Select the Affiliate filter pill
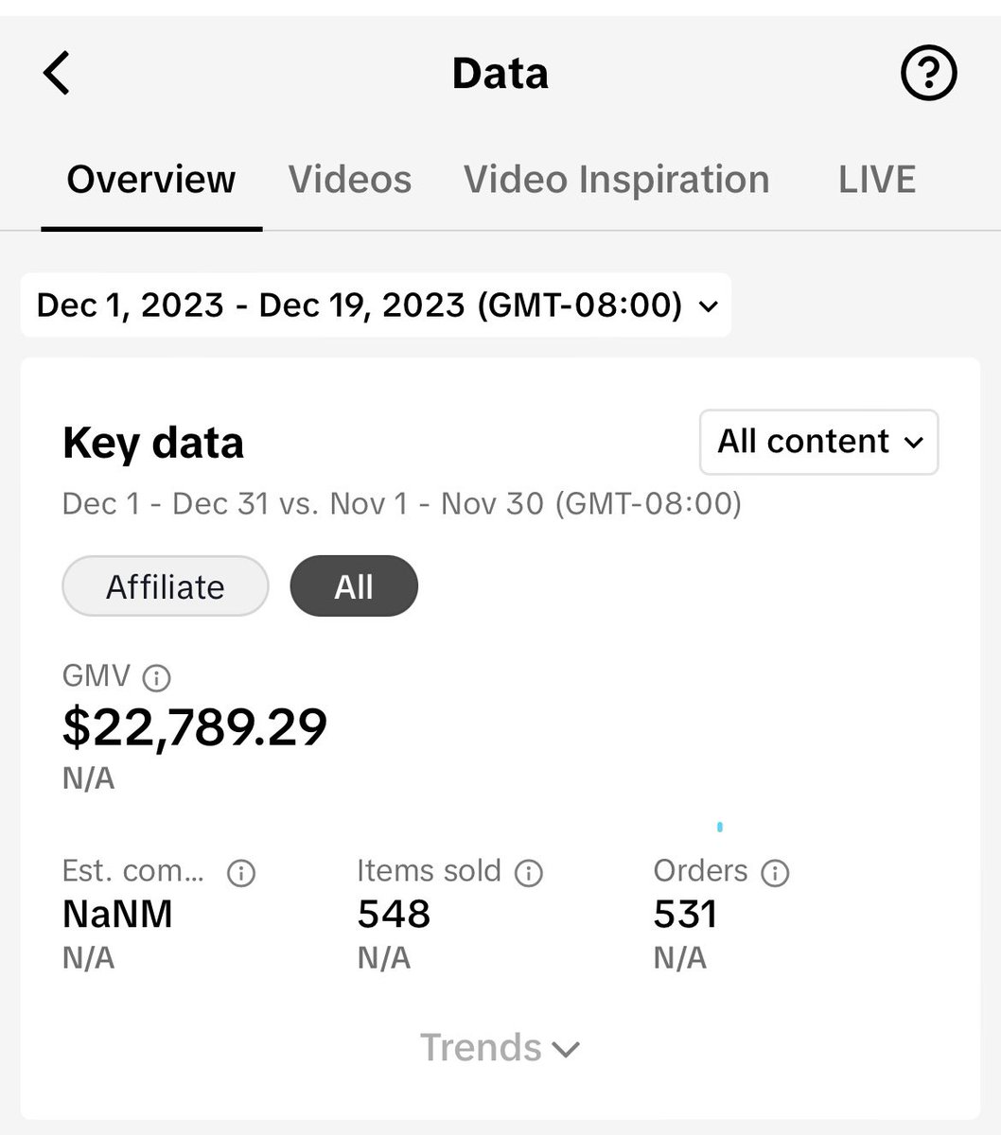The width and height of the screenshot is (1001, 1135). (166, 586)
